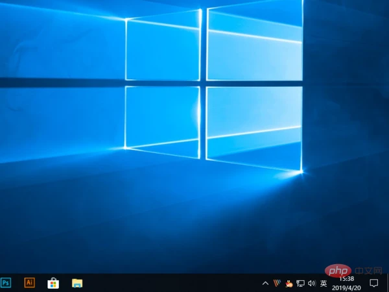
Task: Open the Action Center notifications icon
Action: (374, 283)
